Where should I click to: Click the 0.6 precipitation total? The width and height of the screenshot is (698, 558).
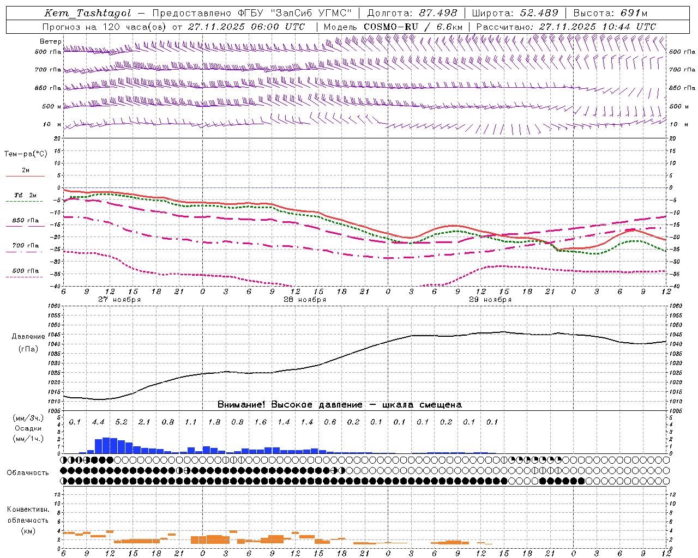[330, 422]
